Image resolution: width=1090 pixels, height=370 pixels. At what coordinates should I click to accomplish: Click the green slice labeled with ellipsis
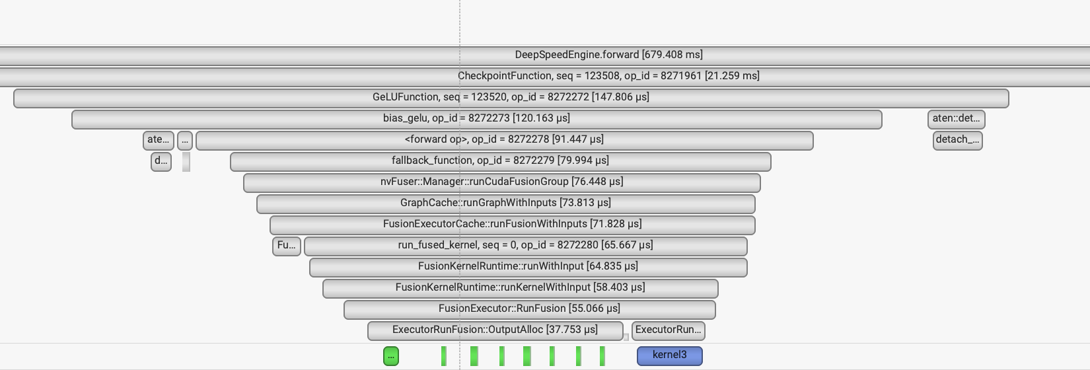[x=391, y=356]
